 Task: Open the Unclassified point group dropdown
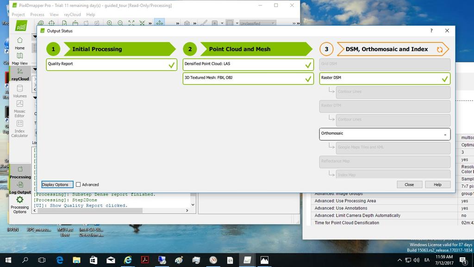tap(258, 23)
